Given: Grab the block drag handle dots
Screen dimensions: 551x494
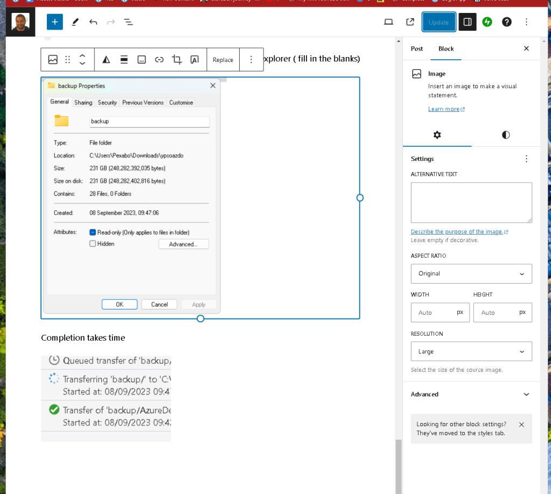Looking at the screenshot, I should coord(68,60).
